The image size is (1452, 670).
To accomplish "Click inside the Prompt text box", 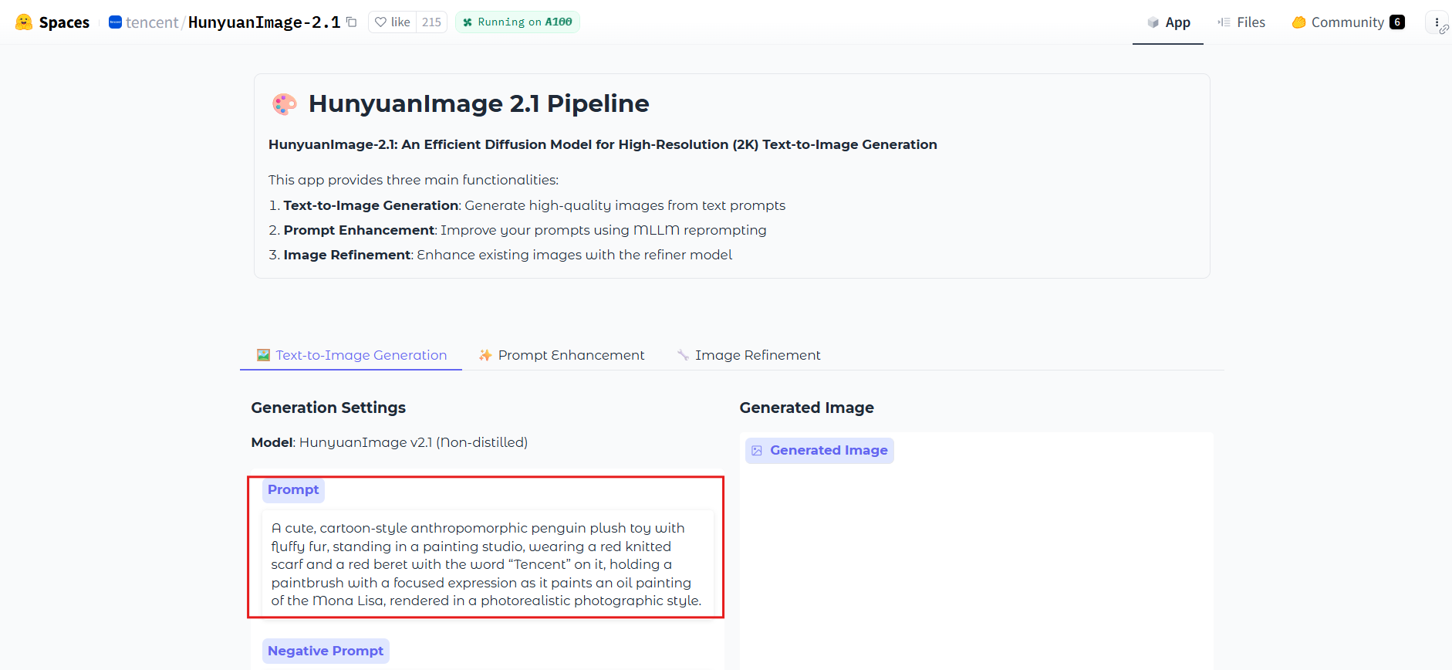I will coord(486,564).
